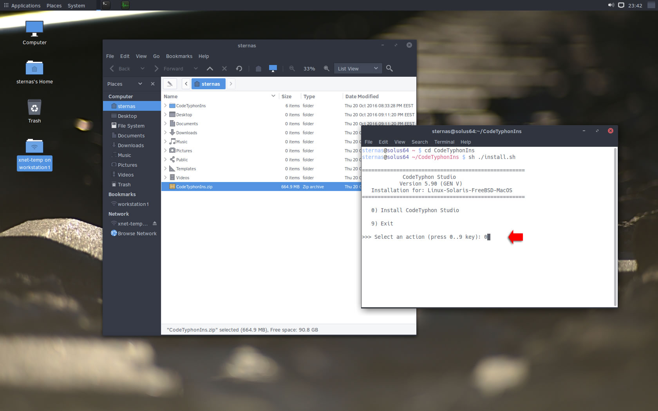Open Go menu in file manager
This screenshot has width=658, height=411.
coord(156,56)
